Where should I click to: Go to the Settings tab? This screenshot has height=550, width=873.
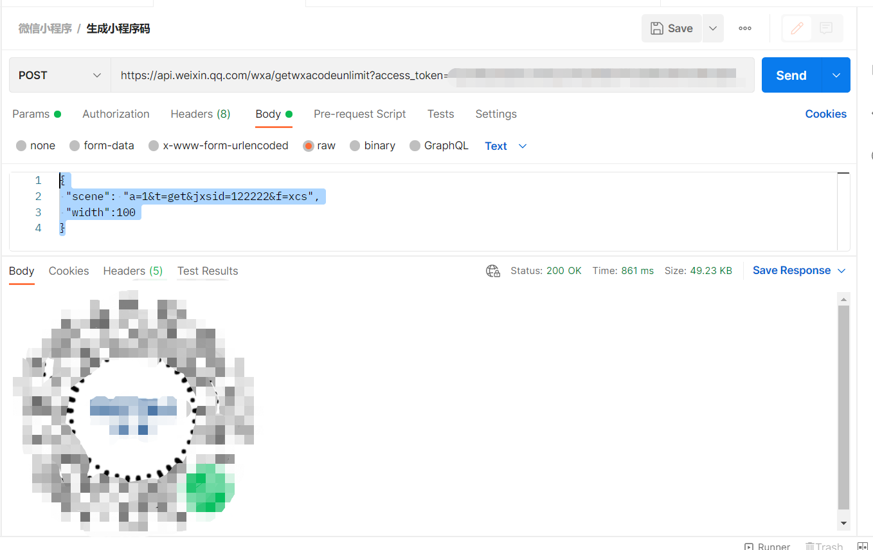click(x=496, y=114)
